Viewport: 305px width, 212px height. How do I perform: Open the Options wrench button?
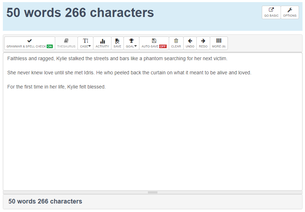pos(290,12)
